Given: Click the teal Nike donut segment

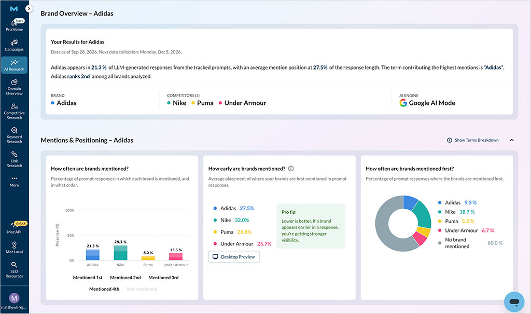Looking at the screenshot, I should 422,214.
